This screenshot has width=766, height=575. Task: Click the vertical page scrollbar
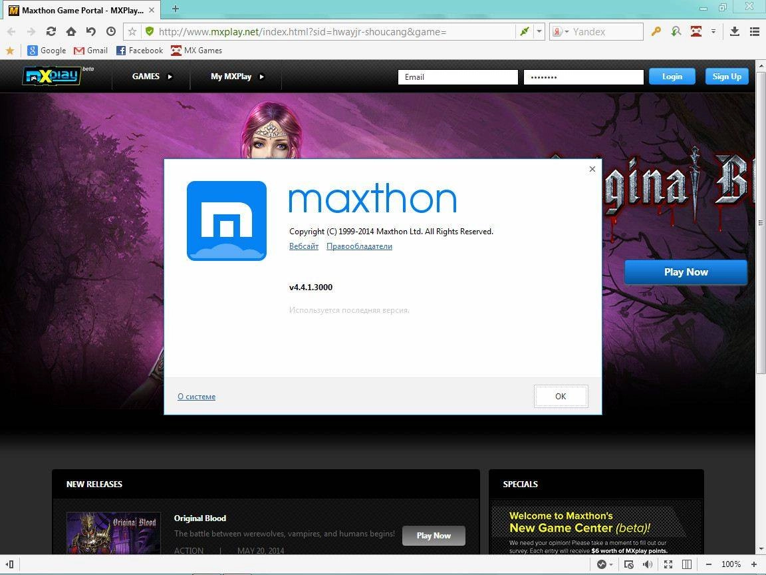[761, 222]
